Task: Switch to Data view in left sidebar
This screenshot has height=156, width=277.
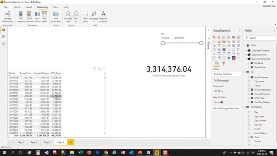Action: [x=3, y=37]
